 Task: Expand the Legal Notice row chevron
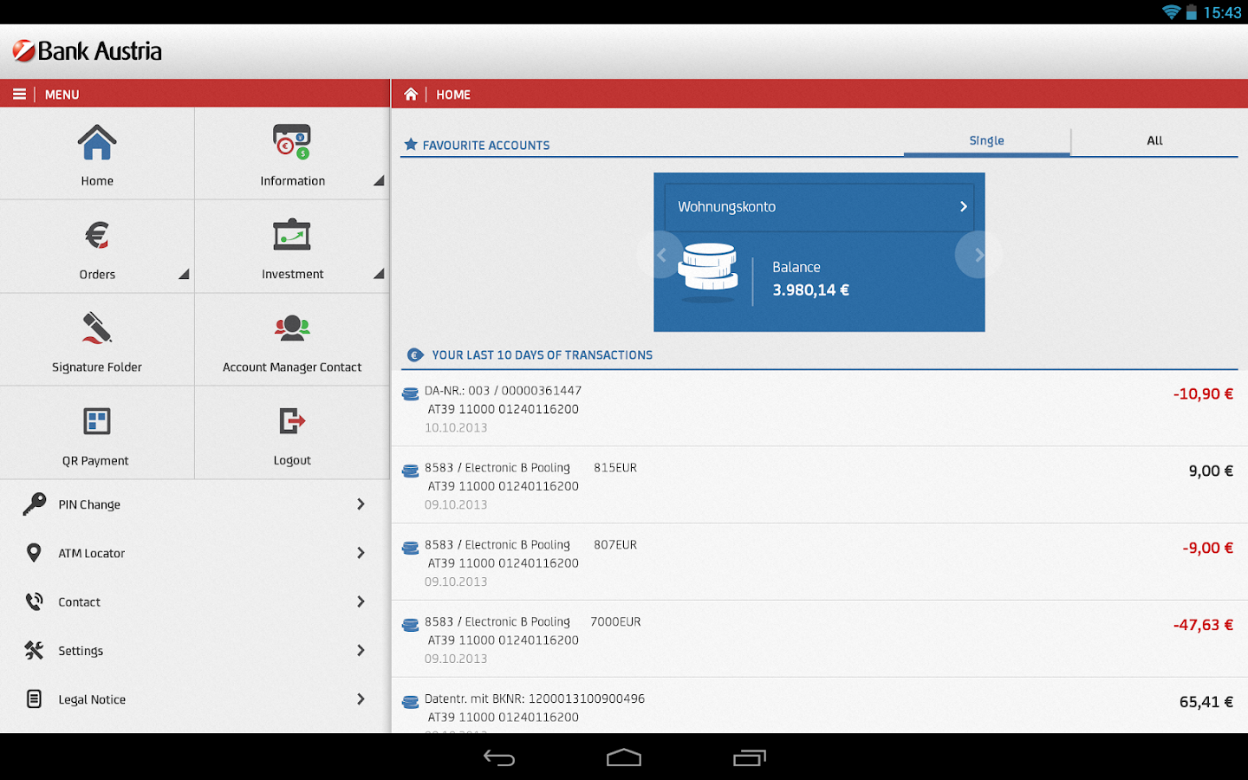tap(361, 699)
